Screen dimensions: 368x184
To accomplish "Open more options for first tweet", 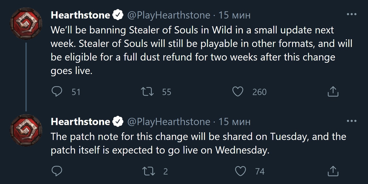I will [351, 14].
